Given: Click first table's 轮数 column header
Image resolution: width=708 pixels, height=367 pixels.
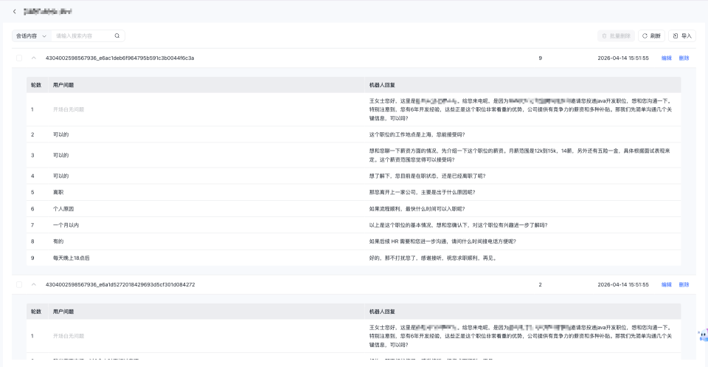Looking at the screenshot, I should [x=36, y=84].
